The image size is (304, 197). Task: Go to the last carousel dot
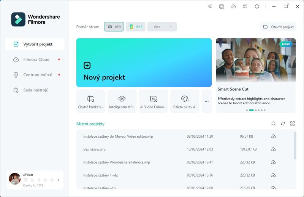click(264, 110)
